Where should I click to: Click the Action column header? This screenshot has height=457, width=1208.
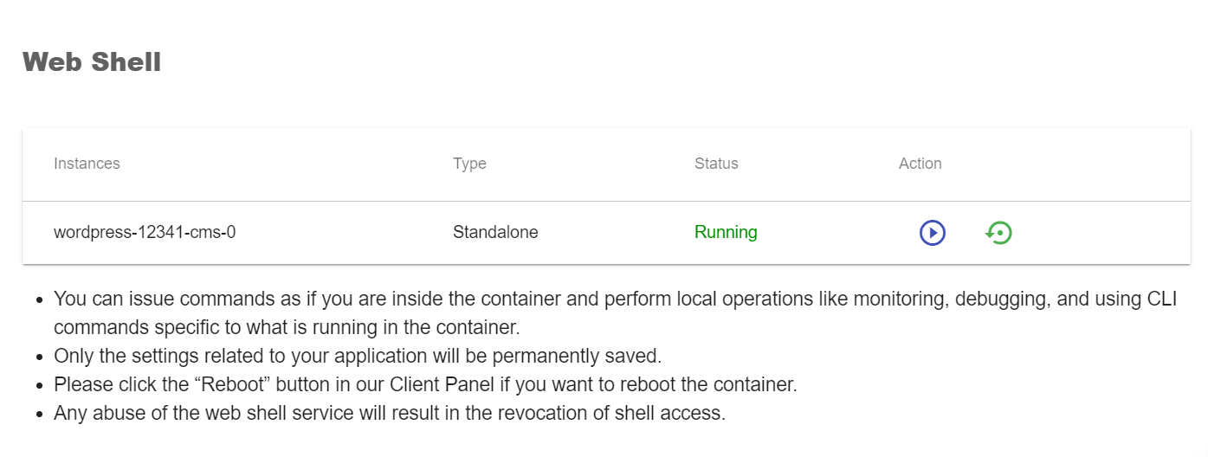(x=920, y=164)
